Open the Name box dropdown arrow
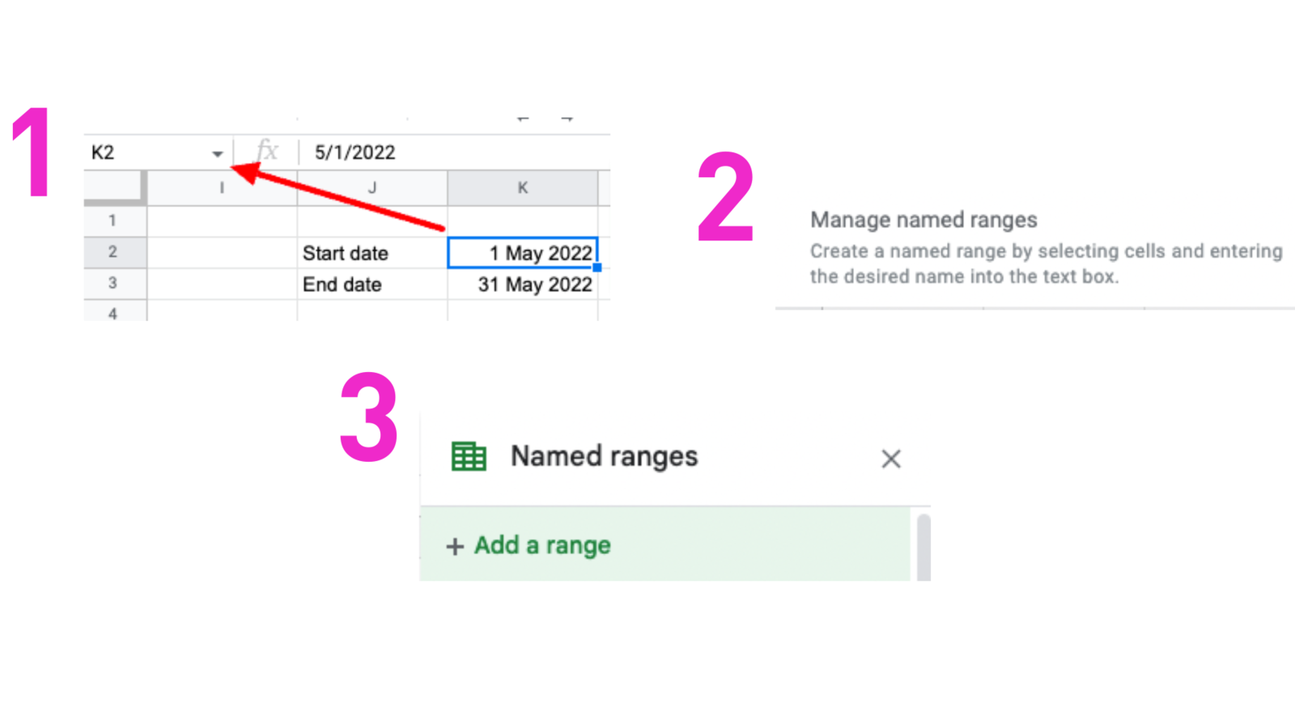The image size is (1295, 728). tap(217, 152)
